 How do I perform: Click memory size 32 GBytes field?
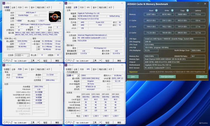tap(20, 77)
